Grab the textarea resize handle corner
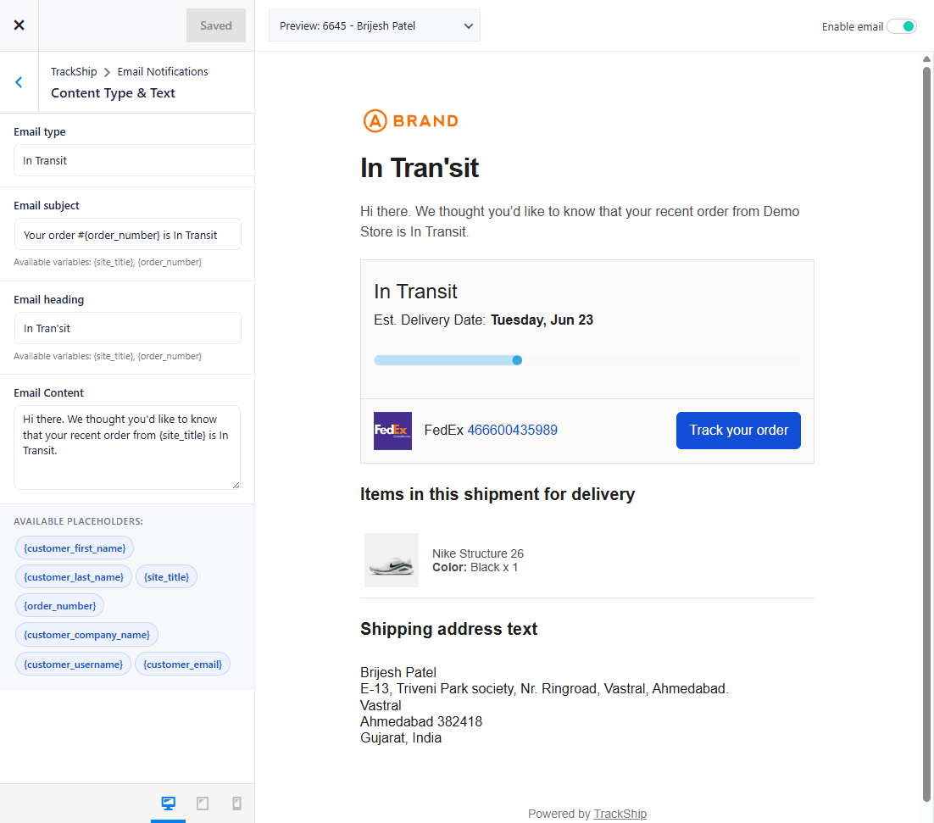The height and width of the screenshot is (823, 934). [236, 485]
